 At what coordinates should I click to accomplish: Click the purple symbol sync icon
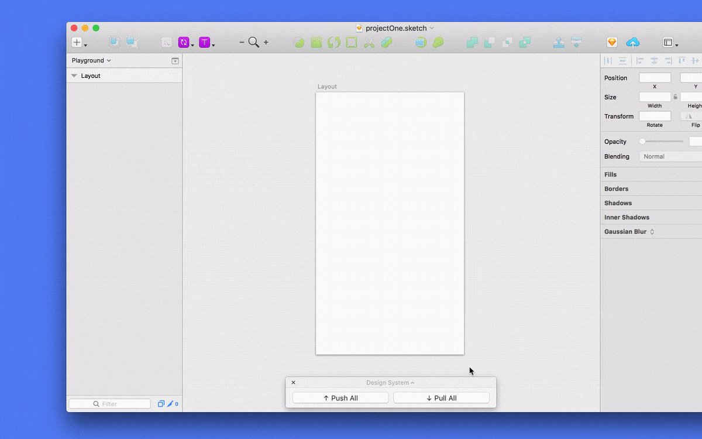184,42
